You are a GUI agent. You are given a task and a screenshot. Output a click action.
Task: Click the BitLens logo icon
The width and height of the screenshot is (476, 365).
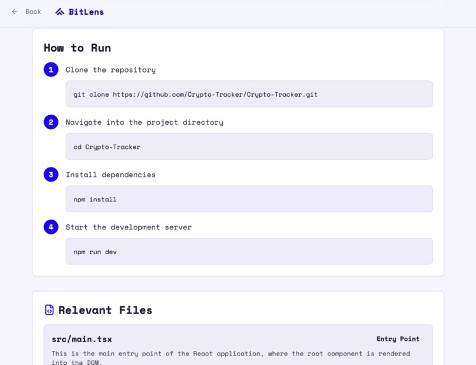point(60,12)
